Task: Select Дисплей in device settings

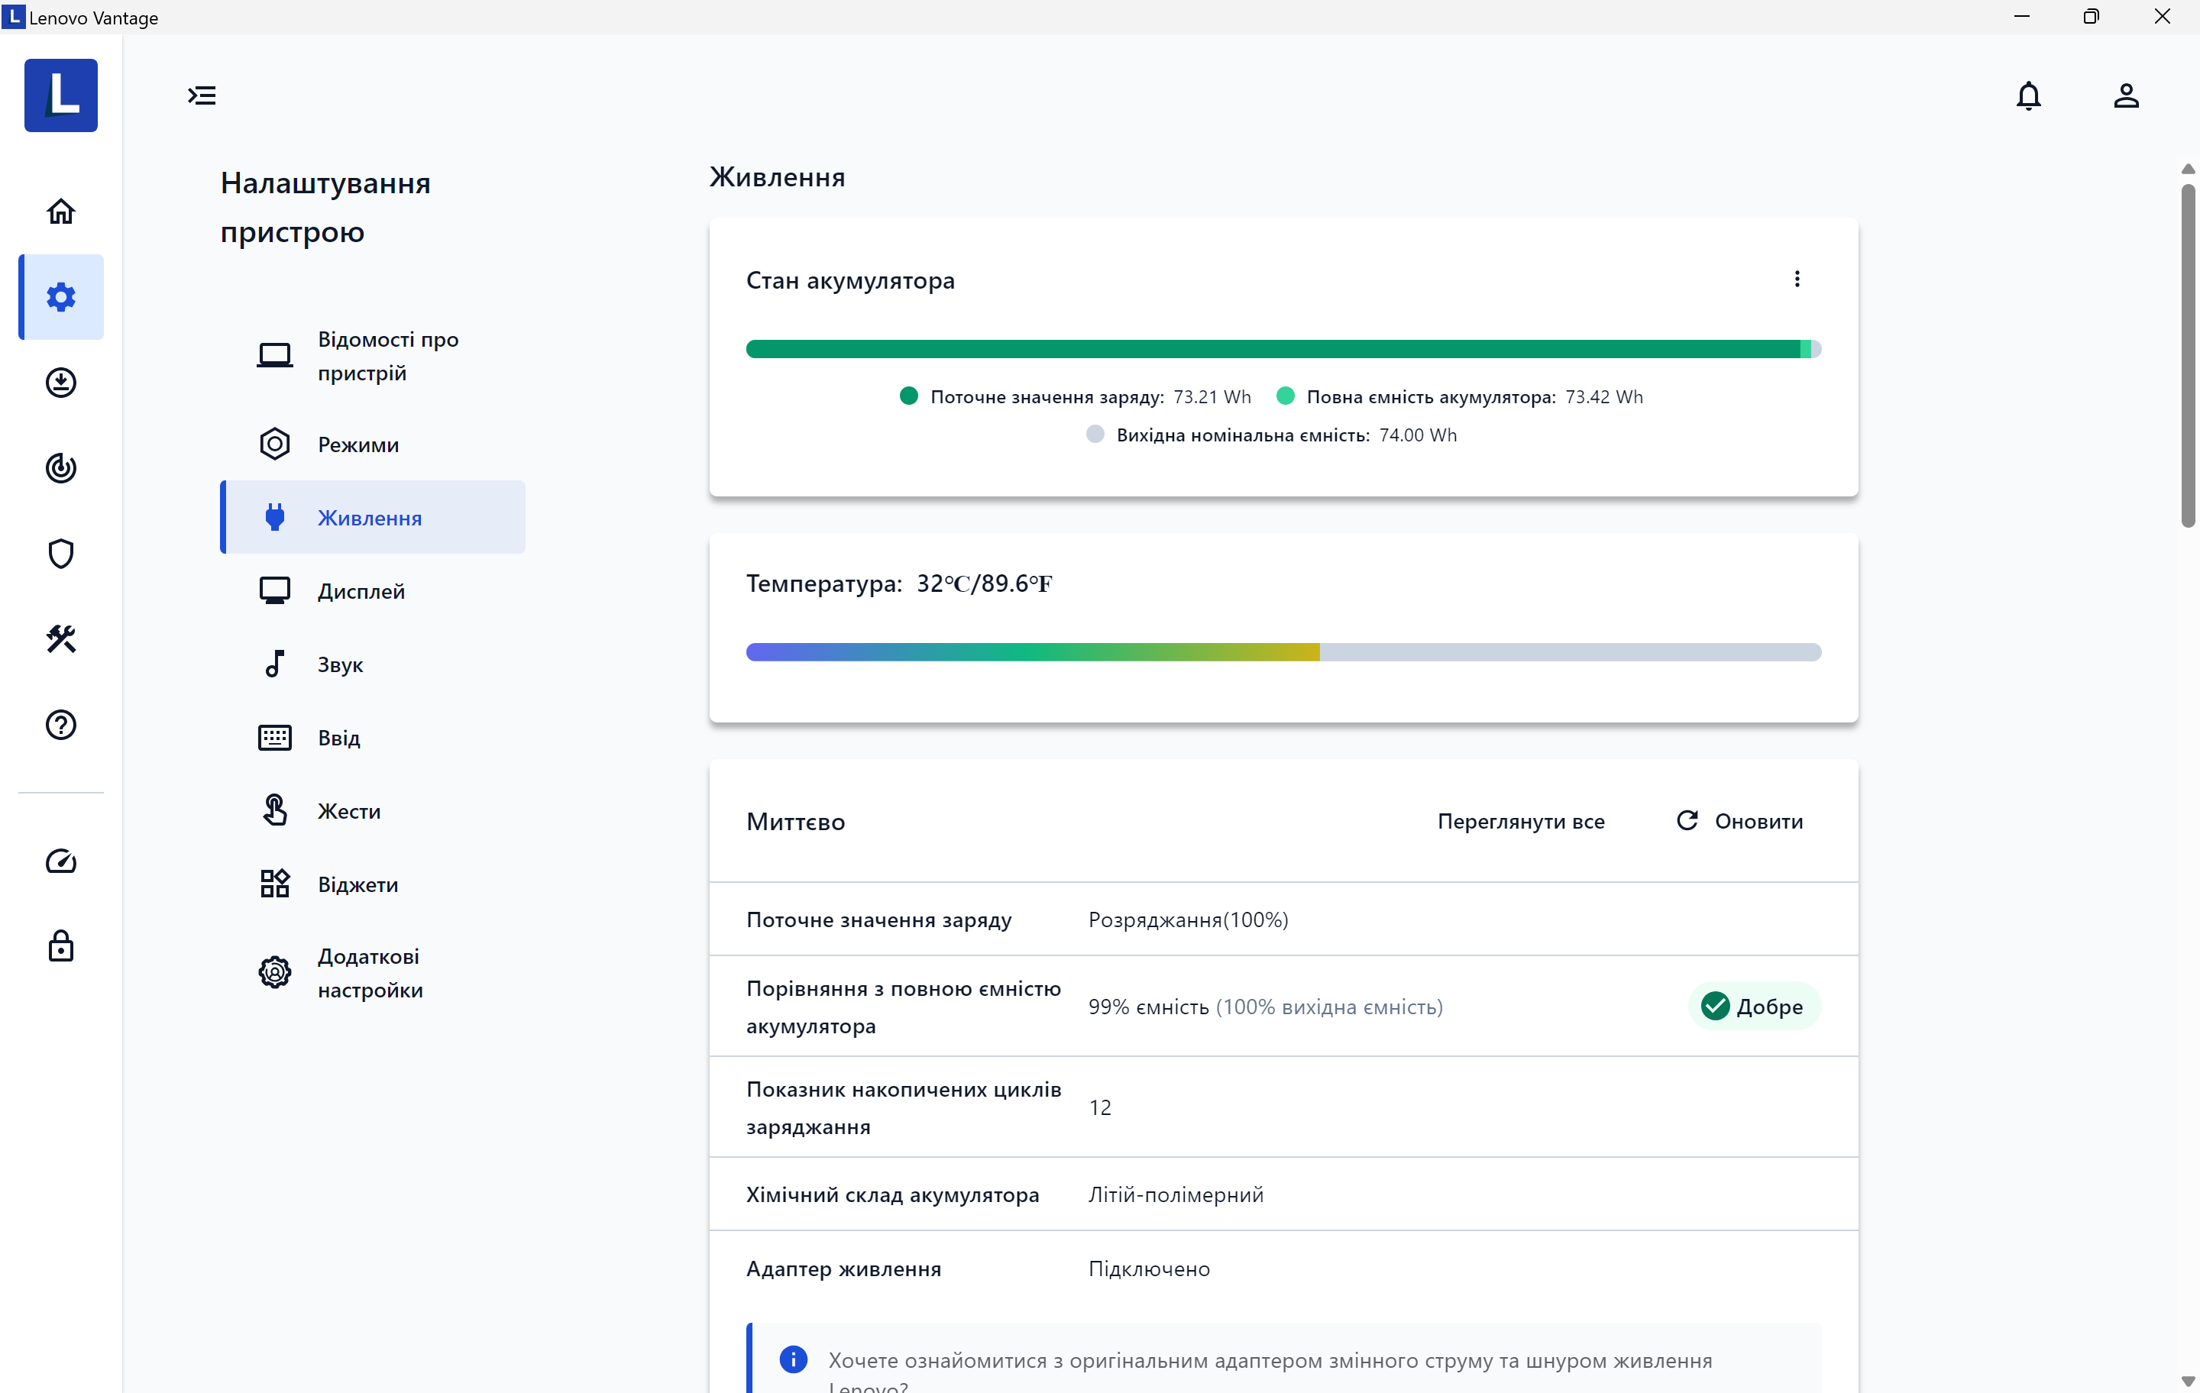Action: 361,591
